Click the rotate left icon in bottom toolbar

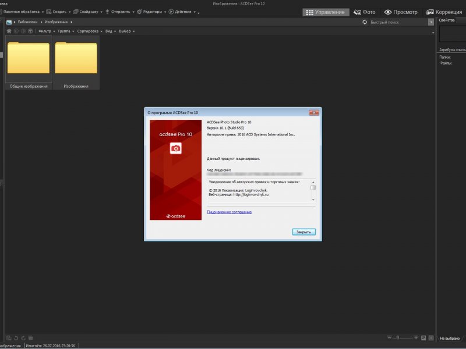pos(16,338)
